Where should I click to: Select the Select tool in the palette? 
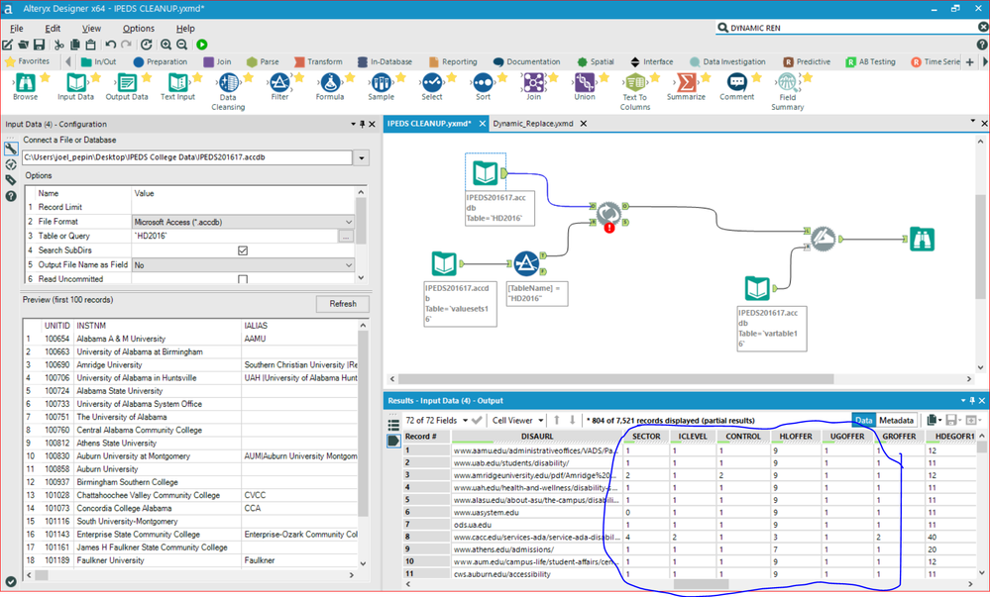click(432, 86)
